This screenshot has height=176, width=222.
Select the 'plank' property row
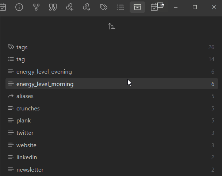click(112, 121)
